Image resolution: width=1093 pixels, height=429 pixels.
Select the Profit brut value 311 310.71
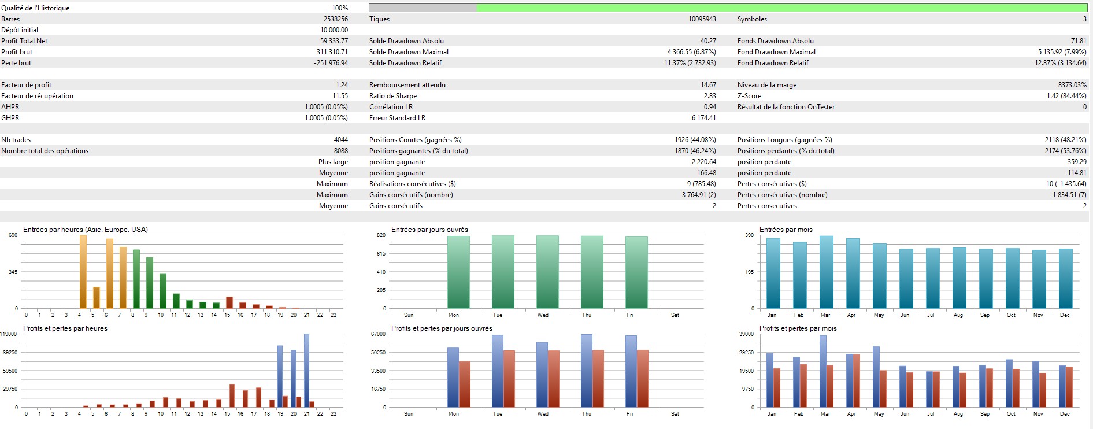tap(332, 52)
